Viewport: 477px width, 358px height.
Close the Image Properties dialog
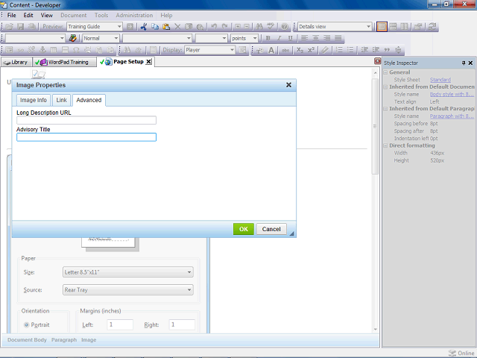288,85
